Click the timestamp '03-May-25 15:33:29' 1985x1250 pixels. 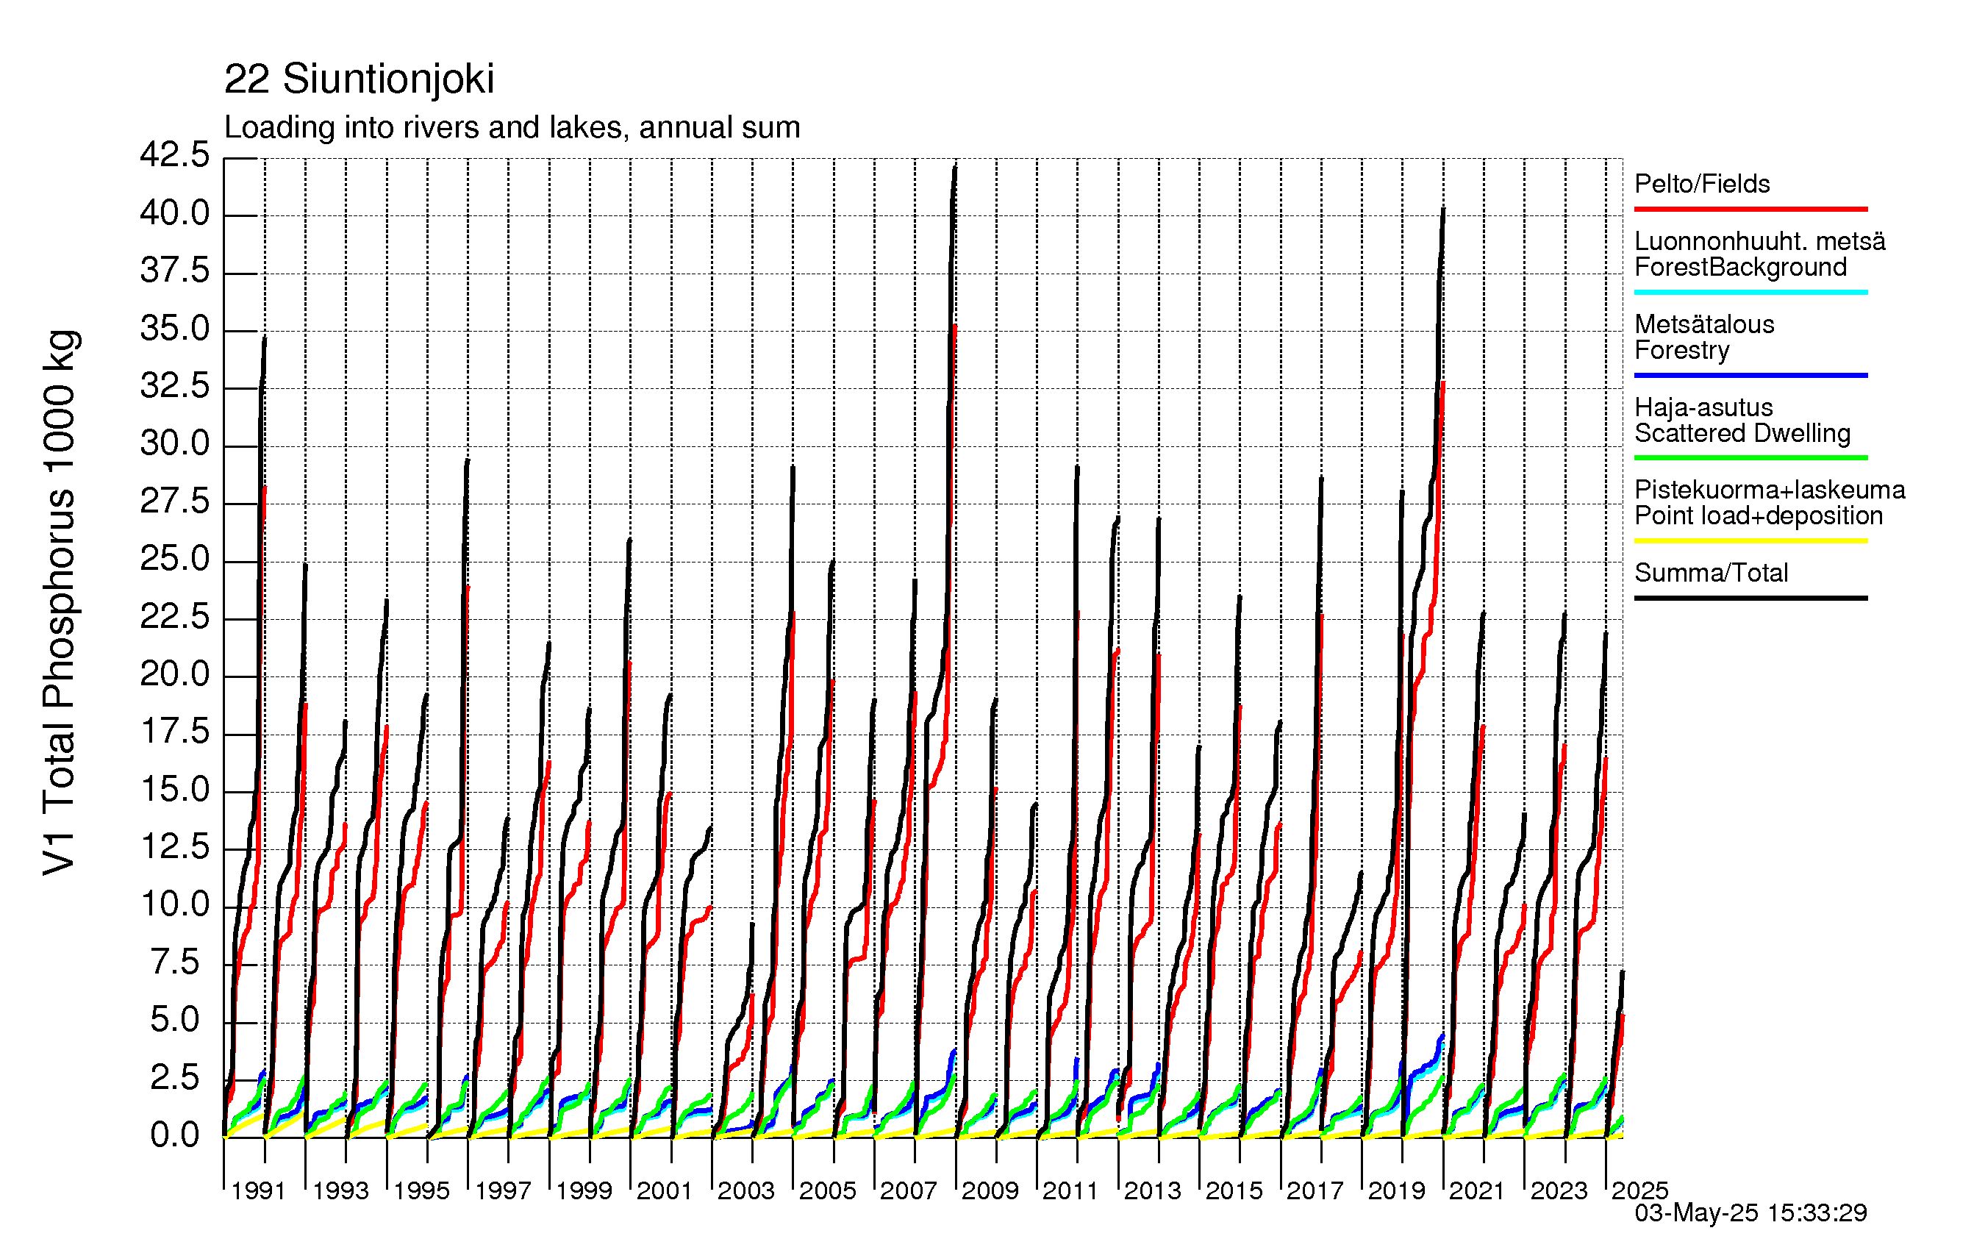pyautogui.click(x=1750, y=1212)
